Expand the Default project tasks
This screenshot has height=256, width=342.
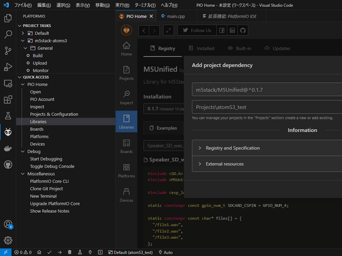pyautogui.click(x=22, y=33)
